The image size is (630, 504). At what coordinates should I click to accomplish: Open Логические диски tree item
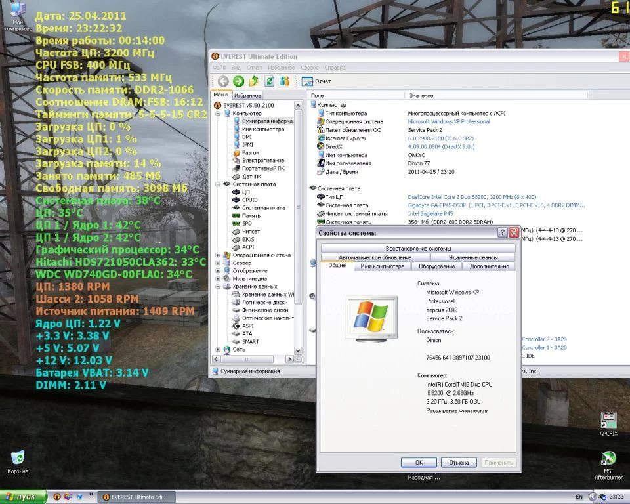point(264,303)
